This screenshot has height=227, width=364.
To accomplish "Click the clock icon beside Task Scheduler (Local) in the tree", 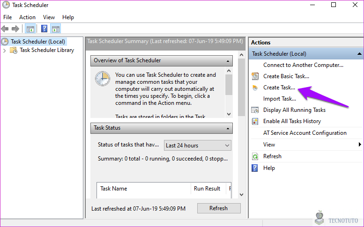I will 5,42.
